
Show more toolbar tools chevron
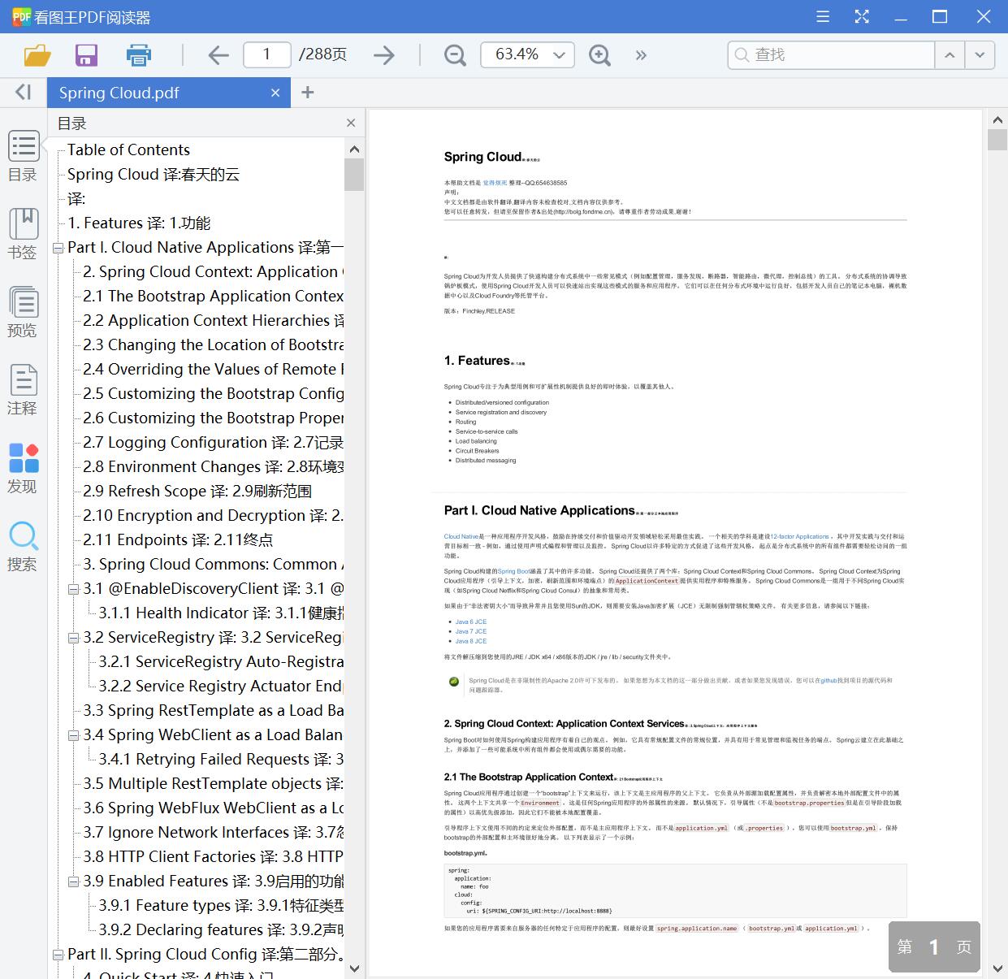click(641, 54)
